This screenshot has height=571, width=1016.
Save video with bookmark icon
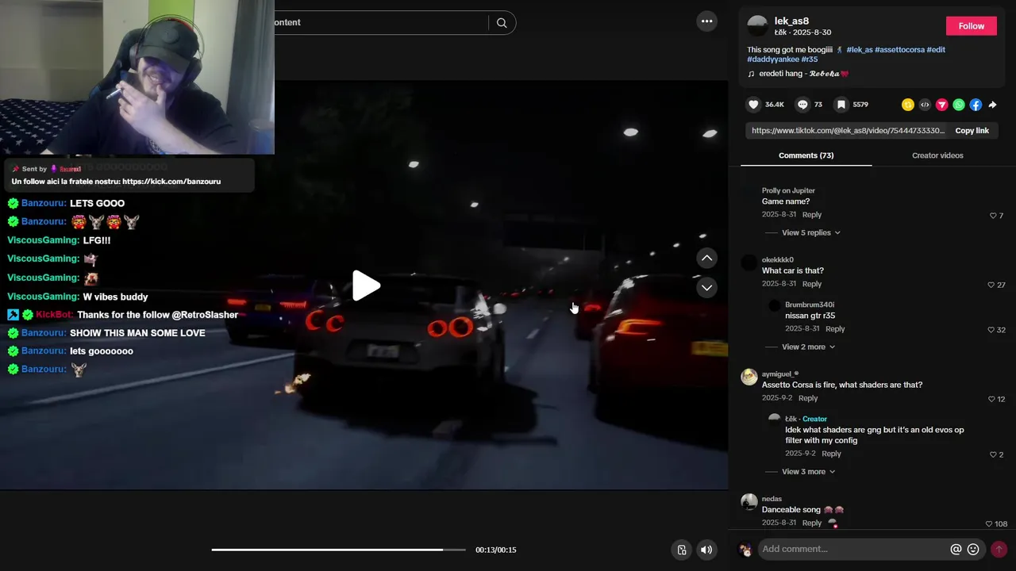[x=841, y=105]
